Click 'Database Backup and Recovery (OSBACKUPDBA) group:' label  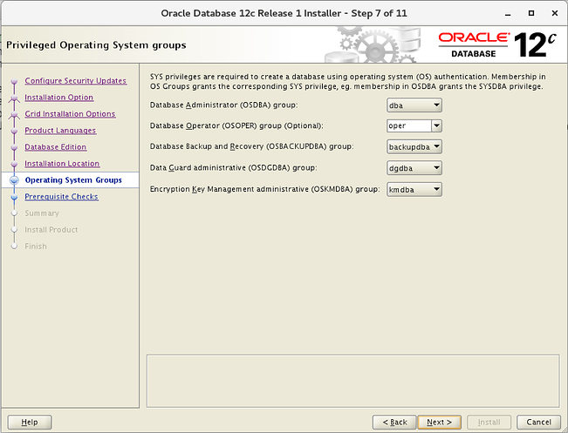coord(252,146)
